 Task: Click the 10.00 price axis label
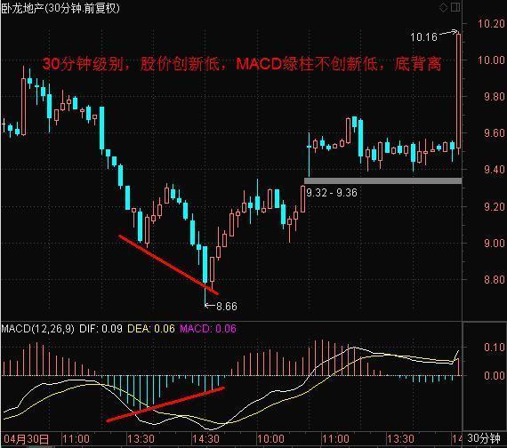pyautogui.click(x=491, y=60)
